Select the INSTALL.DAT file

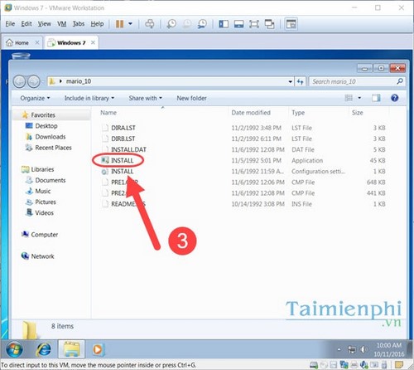(128, 149)
